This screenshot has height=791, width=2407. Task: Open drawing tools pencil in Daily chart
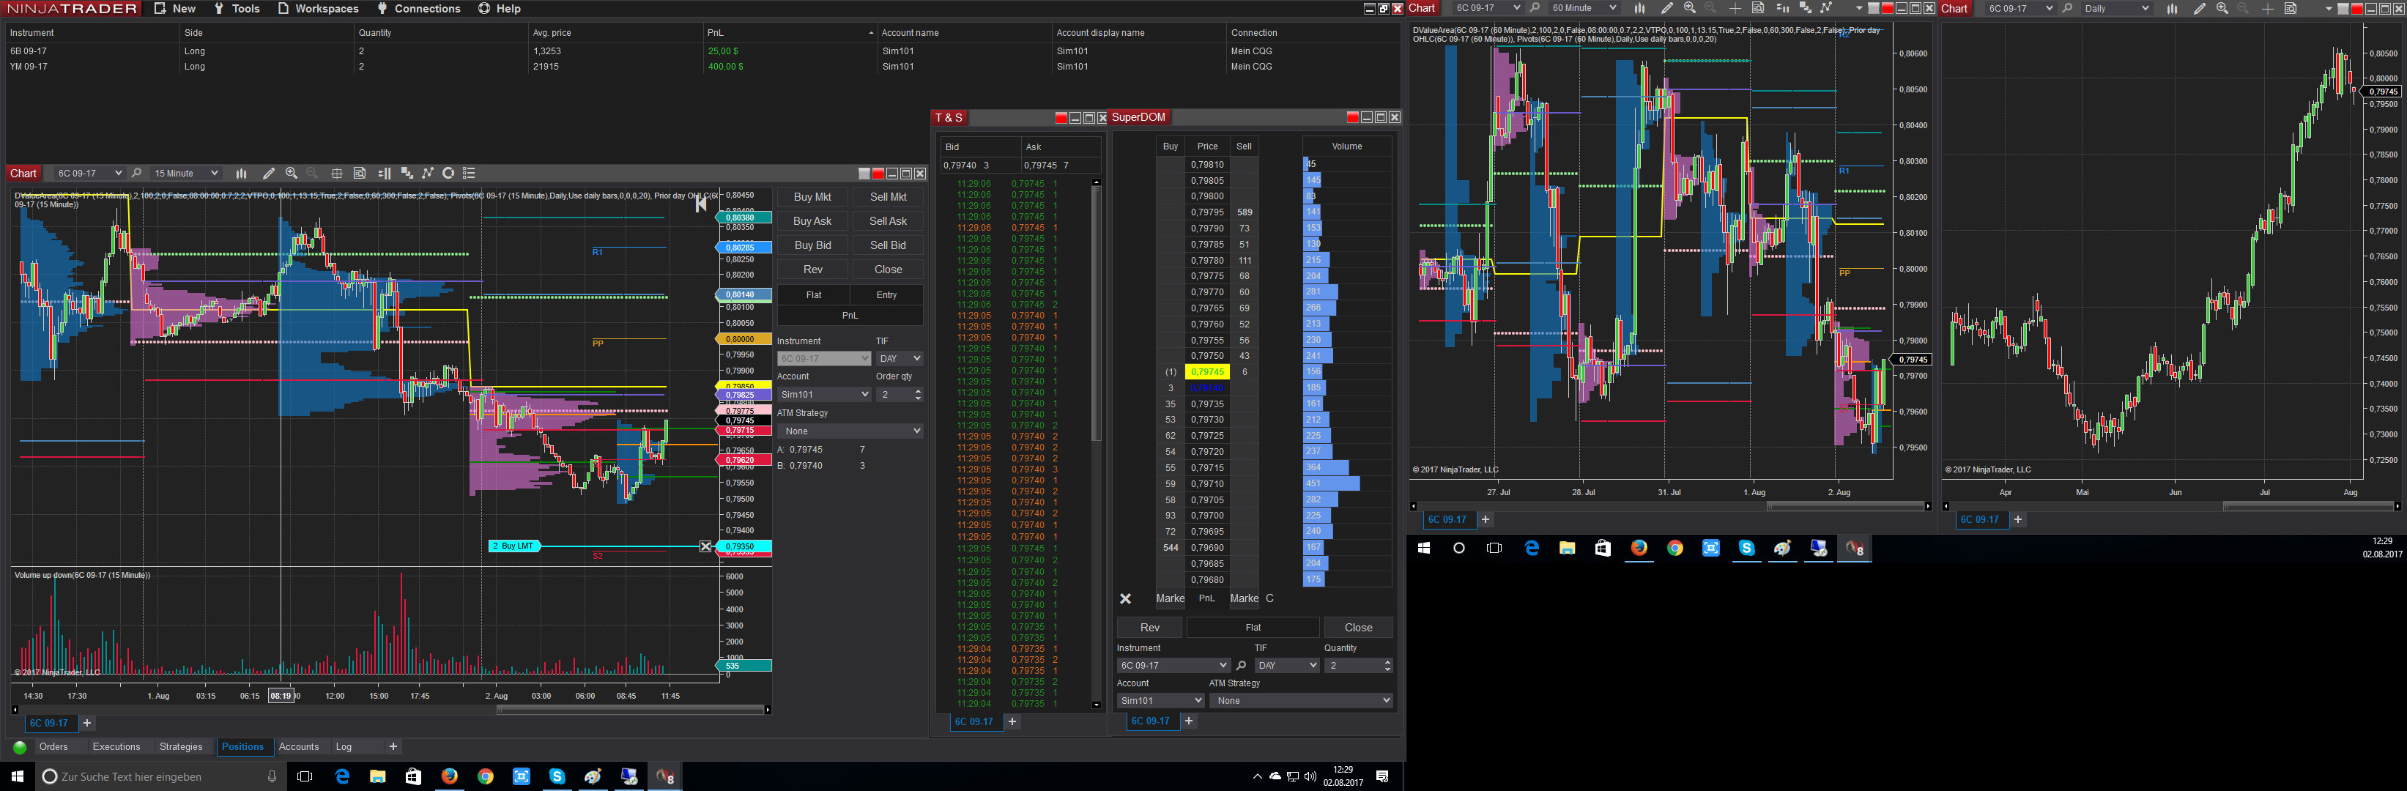click(x=2200, y=8)
